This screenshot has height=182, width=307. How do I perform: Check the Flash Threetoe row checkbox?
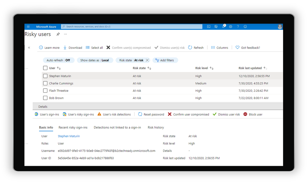(45, 91)
